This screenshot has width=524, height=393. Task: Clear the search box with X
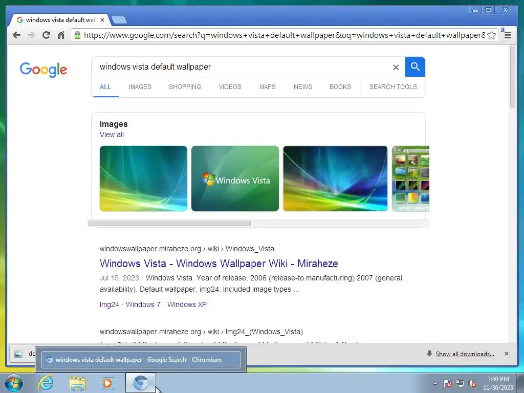tap(396, 67)
